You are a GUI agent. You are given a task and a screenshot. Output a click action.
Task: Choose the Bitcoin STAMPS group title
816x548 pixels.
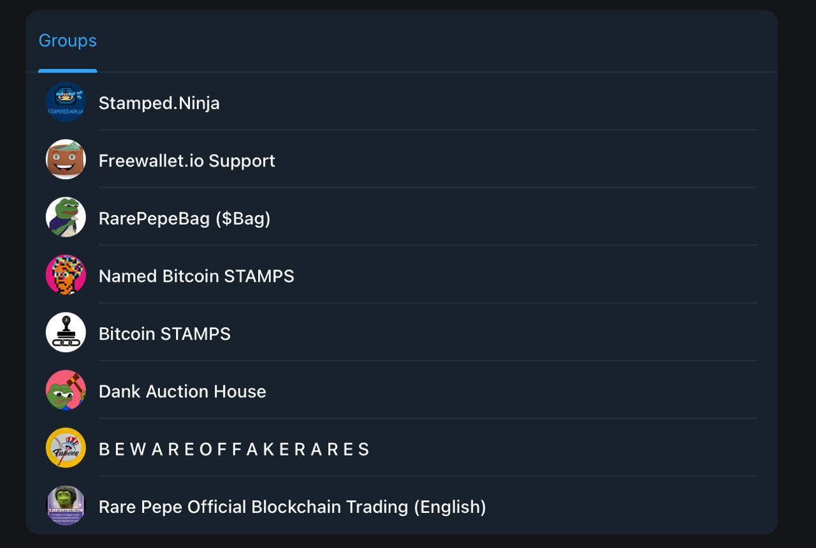pos(164,334)
